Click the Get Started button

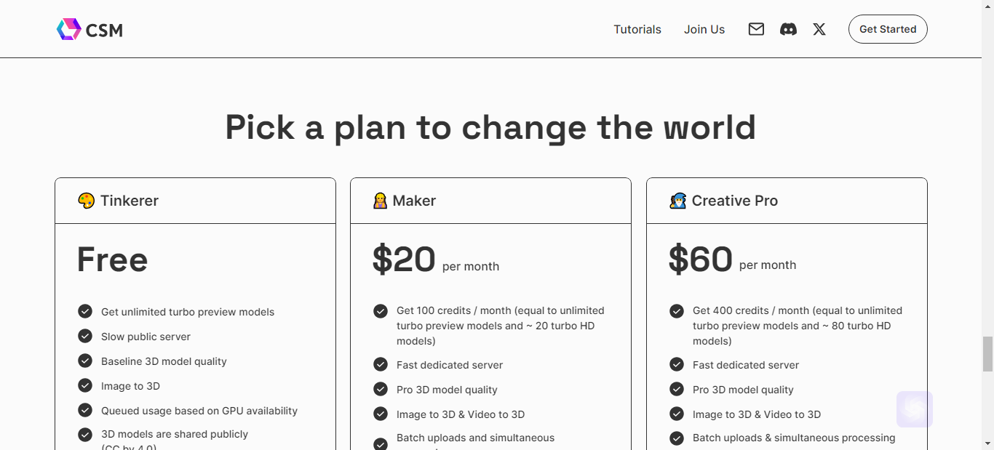tap(888, 29)
